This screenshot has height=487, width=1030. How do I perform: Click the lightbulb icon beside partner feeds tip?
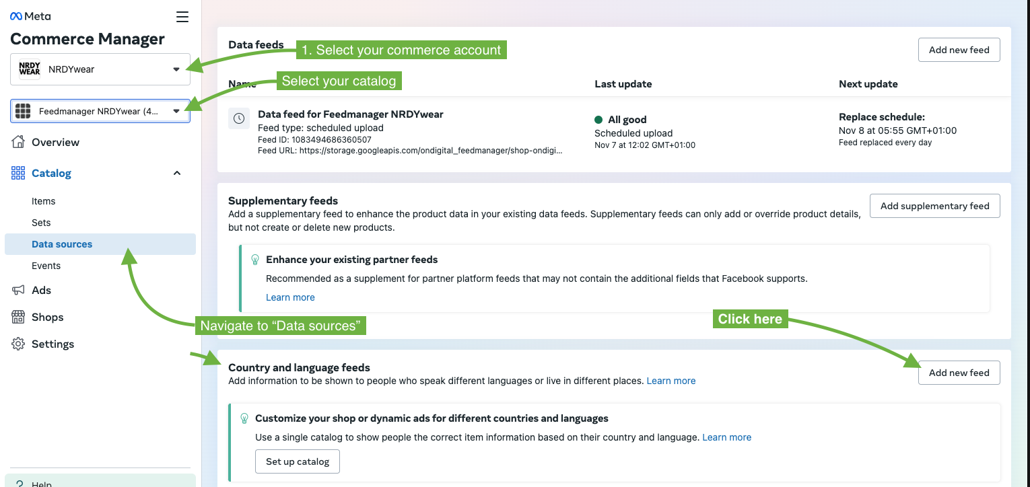pyautogui.click(x=254, y=259)
